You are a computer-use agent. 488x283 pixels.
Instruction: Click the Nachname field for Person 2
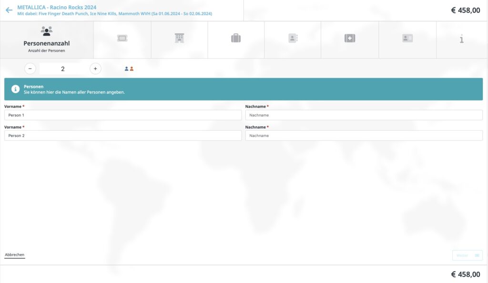click(x=364, y=136)
